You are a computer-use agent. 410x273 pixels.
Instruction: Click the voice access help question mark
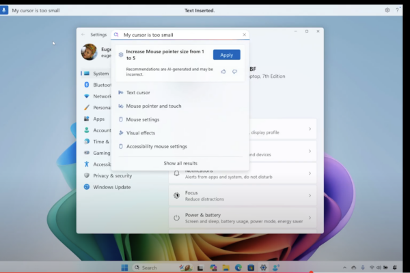(397, 11)
